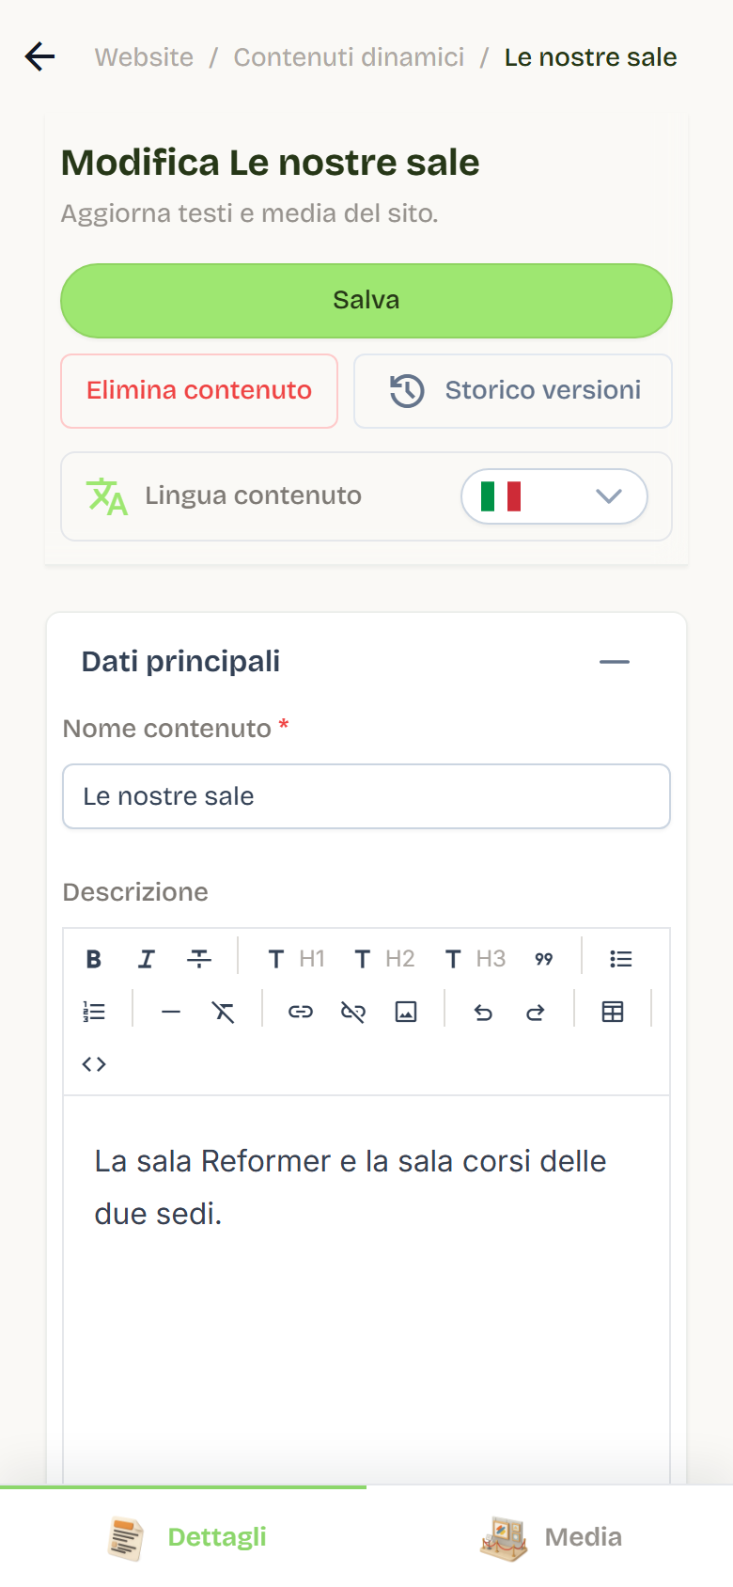Insert a horizontal rule
The image size is (733, 1587).
(x=171, y=1012)
